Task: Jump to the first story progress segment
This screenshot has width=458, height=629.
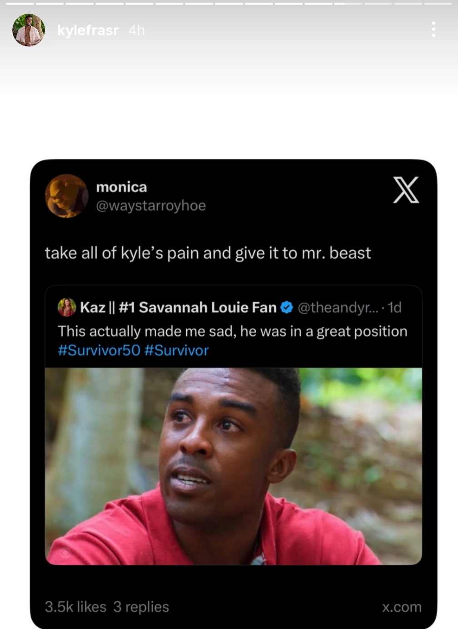Action: (20, 3)
